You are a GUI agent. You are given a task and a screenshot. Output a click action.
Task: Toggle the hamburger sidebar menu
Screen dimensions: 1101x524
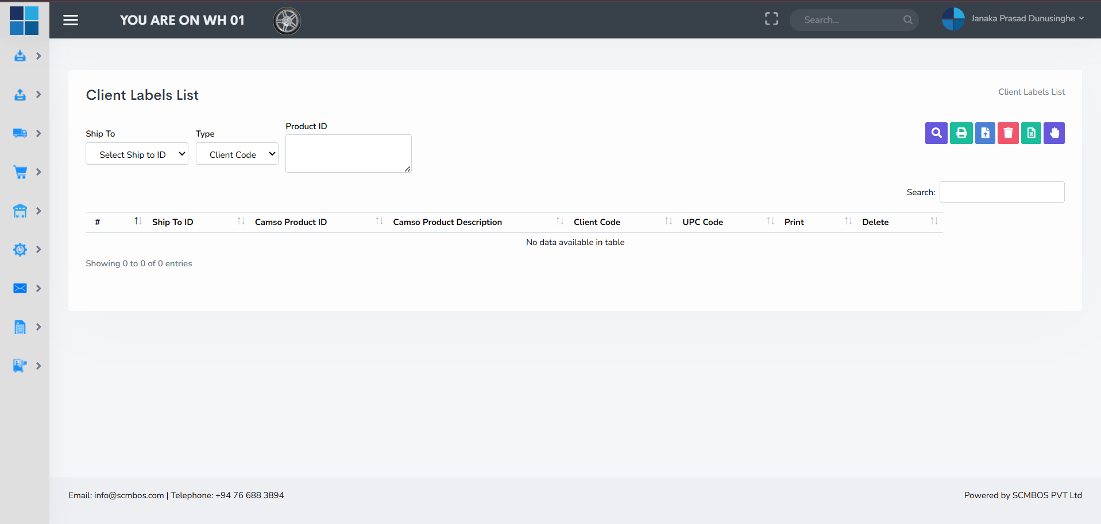71,20
